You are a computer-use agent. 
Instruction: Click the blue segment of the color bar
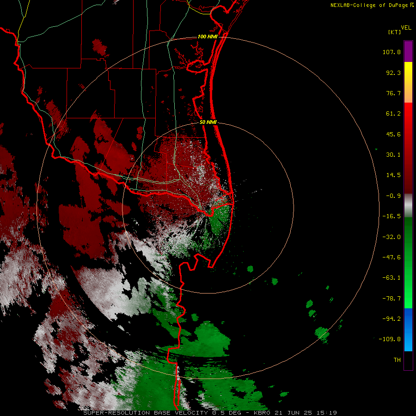(x=408, y=330)
